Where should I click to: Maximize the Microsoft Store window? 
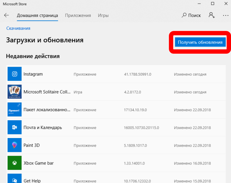[213, 4]
